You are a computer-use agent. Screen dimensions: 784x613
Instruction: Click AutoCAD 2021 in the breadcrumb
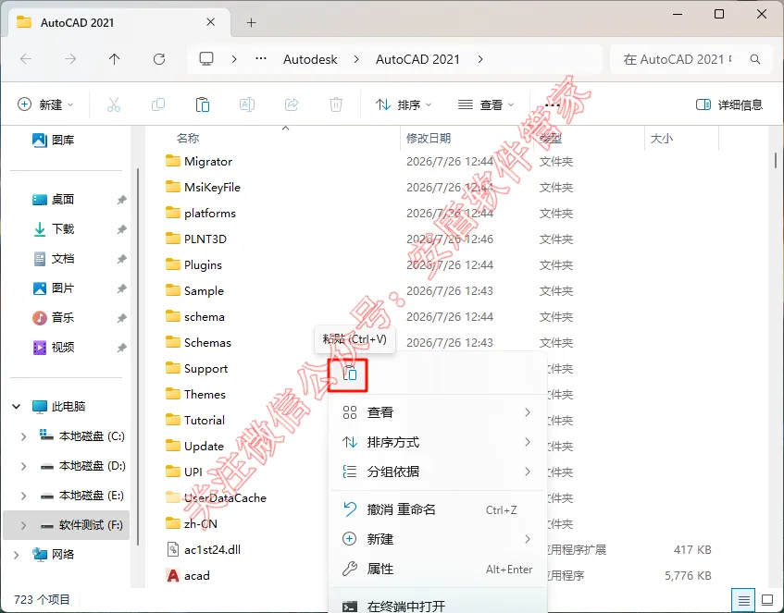[417, 59]
